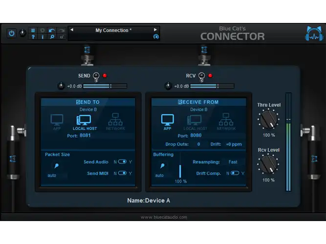Click the Blue Cat headphones logo

[x=314, y=34]
